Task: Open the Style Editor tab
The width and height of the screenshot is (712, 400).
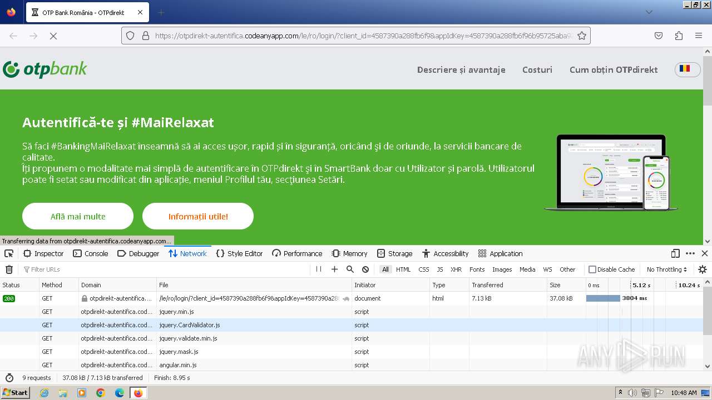Action: [239, 253]
